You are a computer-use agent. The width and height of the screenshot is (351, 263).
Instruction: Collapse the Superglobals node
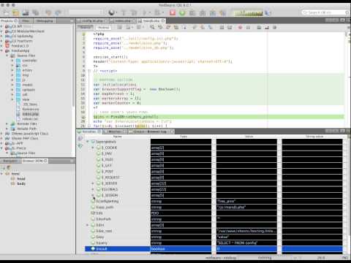click(88, 142)
